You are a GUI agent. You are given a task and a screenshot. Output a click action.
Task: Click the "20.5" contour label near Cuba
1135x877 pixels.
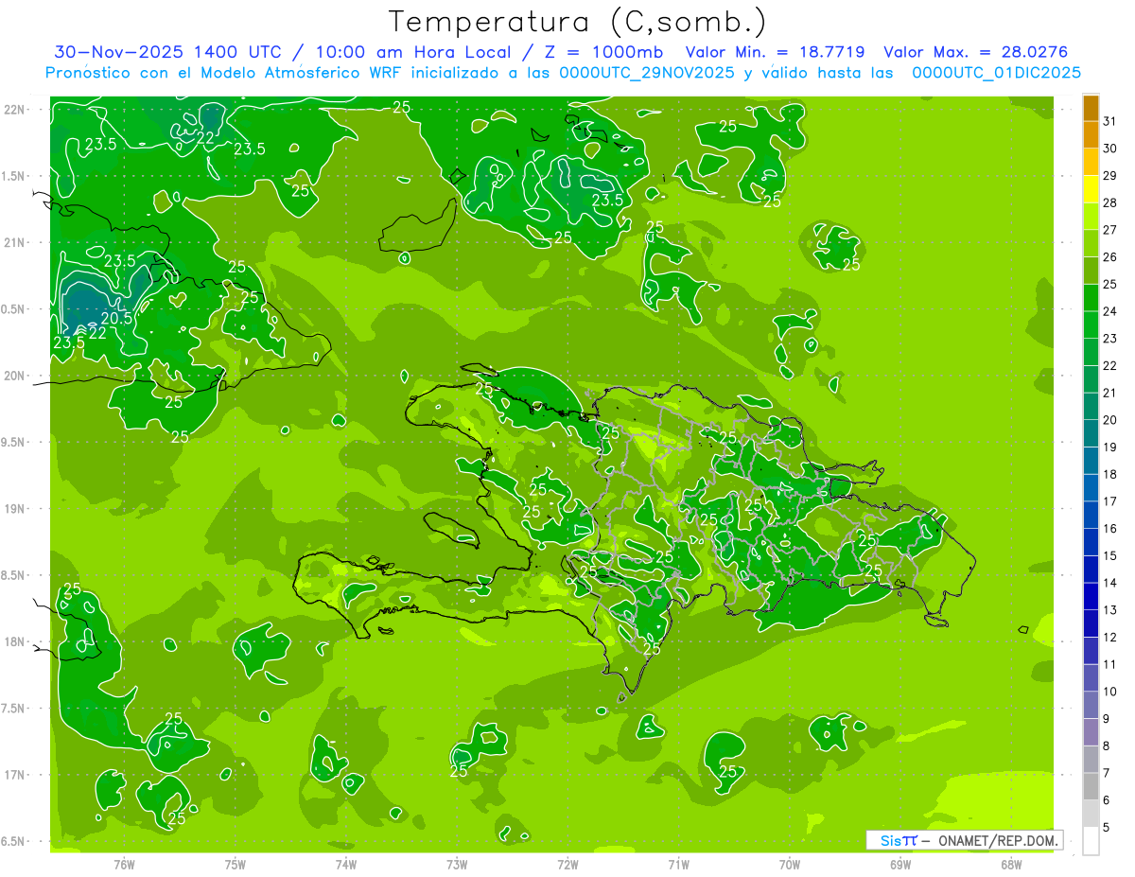pyautogui.click(x=116, y=318)
